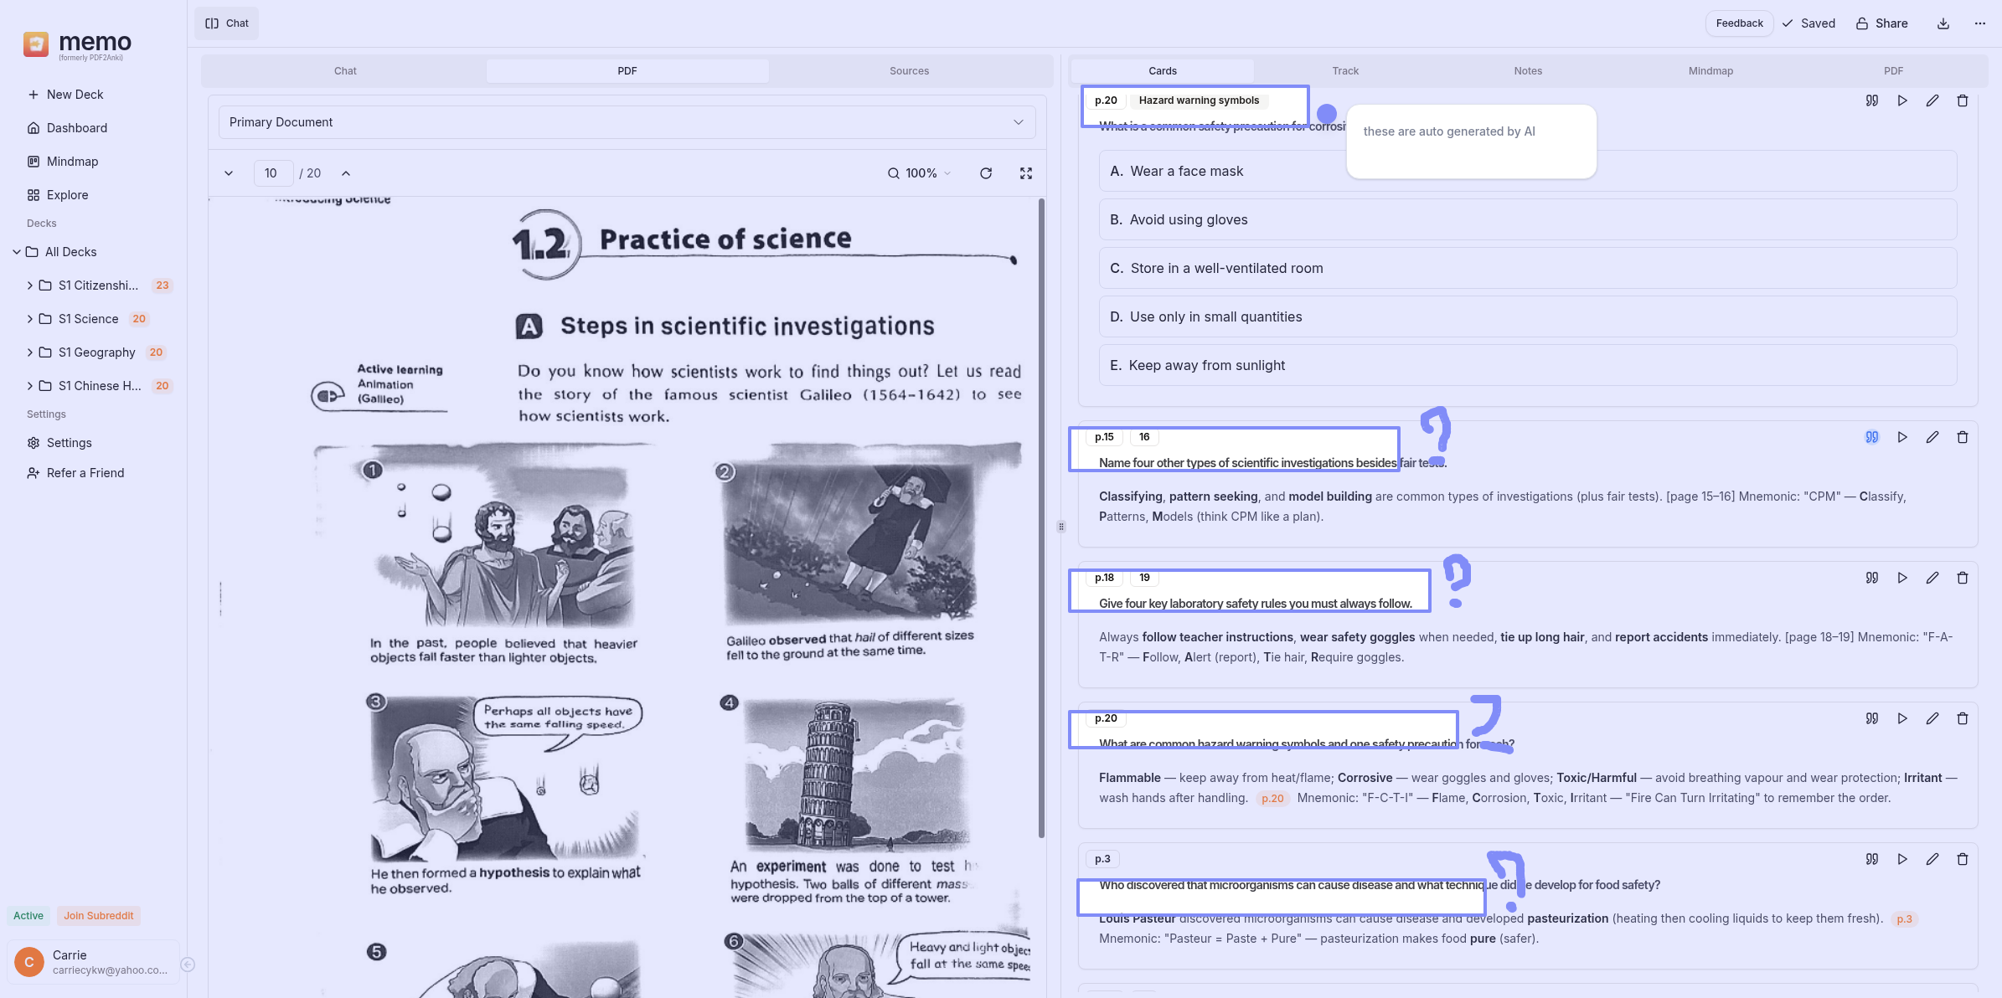The image size is (2002, 998).
Task: Expand the S1 Science deck folder
Action: 30,319
